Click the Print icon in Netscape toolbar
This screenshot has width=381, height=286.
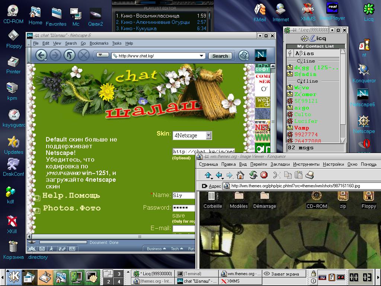coord(243,55)
